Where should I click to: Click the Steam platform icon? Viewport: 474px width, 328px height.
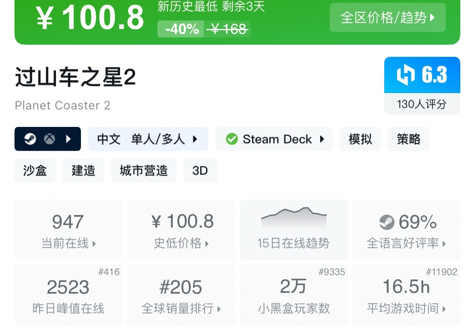[30, 139]
